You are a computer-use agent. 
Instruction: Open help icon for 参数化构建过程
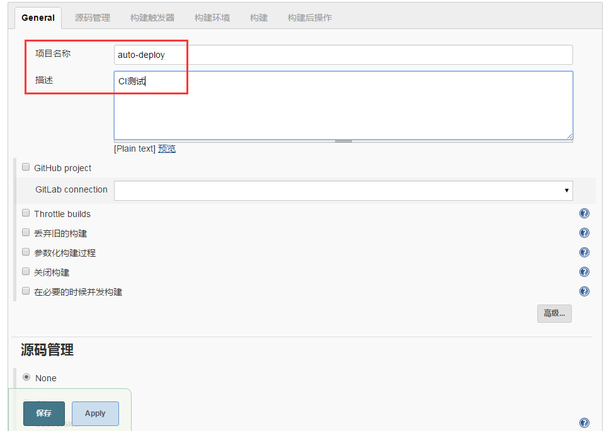584,252
